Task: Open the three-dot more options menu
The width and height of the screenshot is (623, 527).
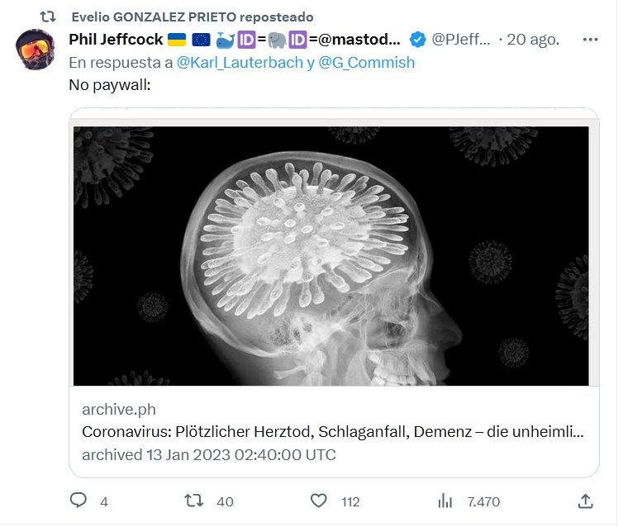Action: click(591, 40)
